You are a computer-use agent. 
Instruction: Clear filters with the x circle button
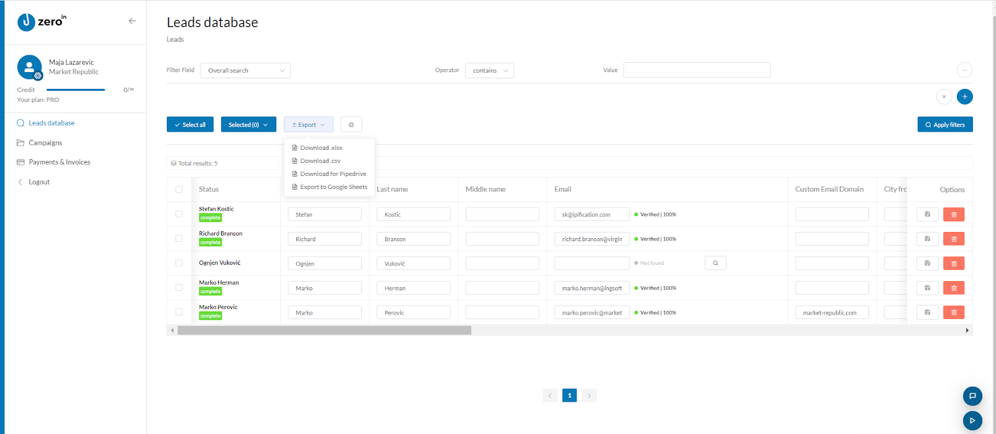[x=944, y=97]
